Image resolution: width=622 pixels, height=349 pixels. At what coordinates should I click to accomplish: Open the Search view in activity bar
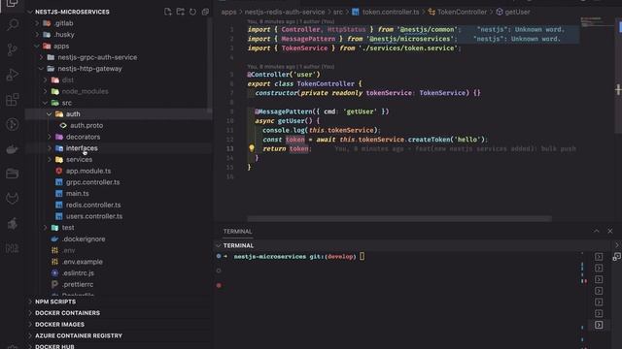click(x=13, y=24)
